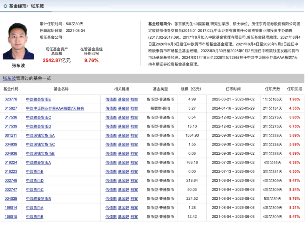Open 档案 for 中欧骏泰货币D row

click(134, 126)
